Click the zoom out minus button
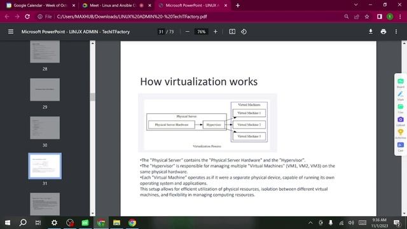Screen dimensions: 407x229 (x=188, y=32)
